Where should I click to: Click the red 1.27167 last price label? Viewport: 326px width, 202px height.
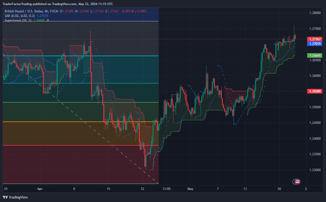click(315, 39)
